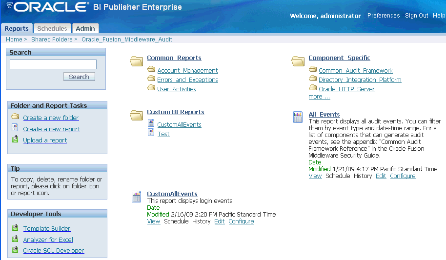The height and width of the screenshot is (260, 446).
Task: Open the Common Reports folder link
Action: click(x=174, y=58)
